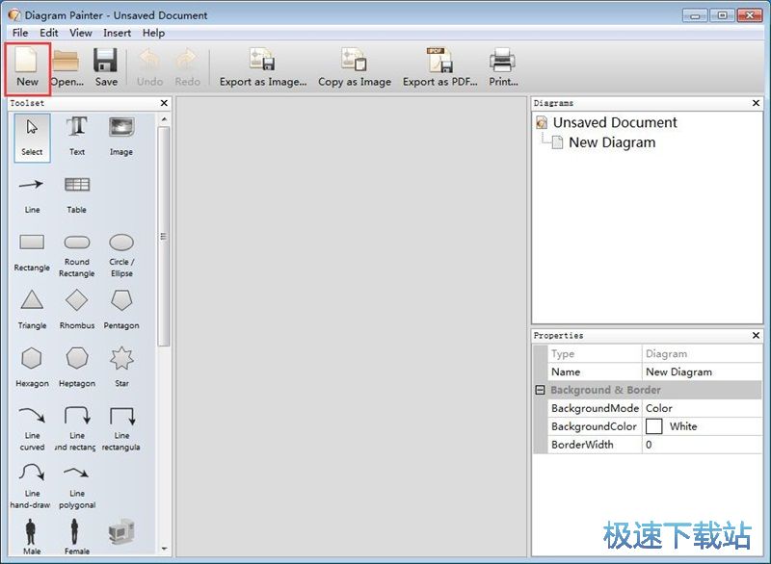The image size is (771, 564).
Task: Select the Circle / Ellipse shape tool
Action: [x=121, y=256]
